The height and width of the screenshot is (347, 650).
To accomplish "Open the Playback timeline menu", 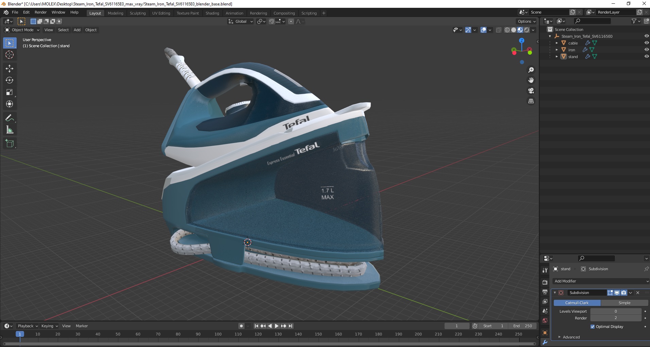I will [x=28, y=326].
